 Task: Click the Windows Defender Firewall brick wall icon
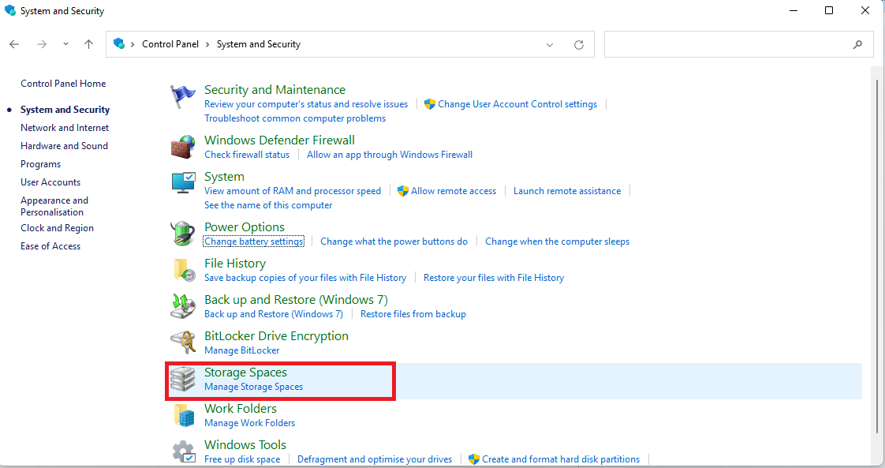pos(182,147)
